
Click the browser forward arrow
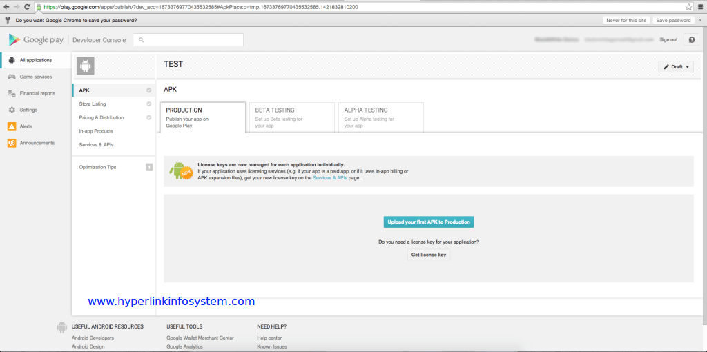pos(17,7)
